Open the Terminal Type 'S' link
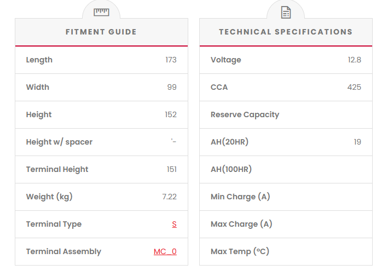376x276 pixels. (174, 224)
